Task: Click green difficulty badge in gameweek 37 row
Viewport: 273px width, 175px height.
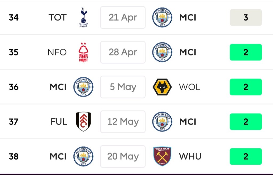Action: [x=246, y=122]
